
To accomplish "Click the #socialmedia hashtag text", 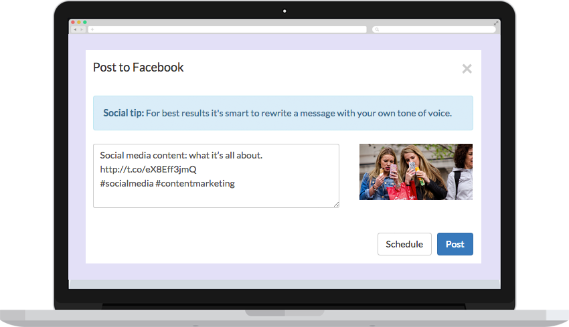I will point(127,183).
